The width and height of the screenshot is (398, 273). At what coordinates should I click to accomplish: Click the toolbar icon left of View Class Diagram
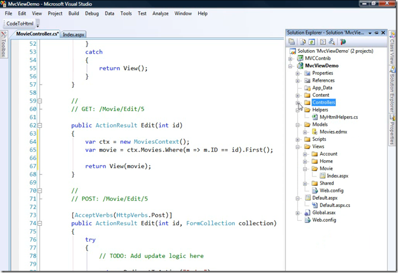click(x=323, y=42)
